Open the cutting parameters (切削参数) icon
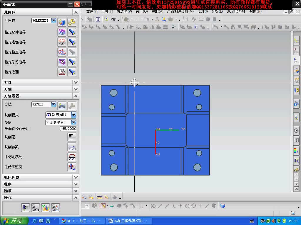 (72, 147)
